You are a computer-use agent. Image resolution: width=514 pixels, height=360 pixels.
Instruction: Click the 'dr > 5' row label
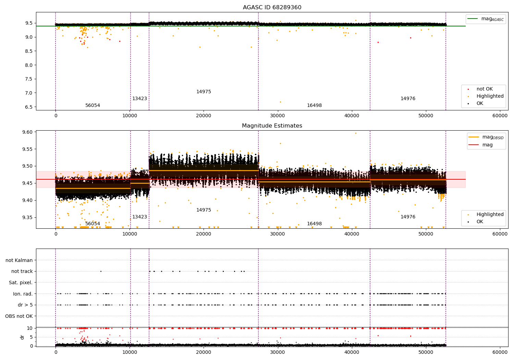25,305
